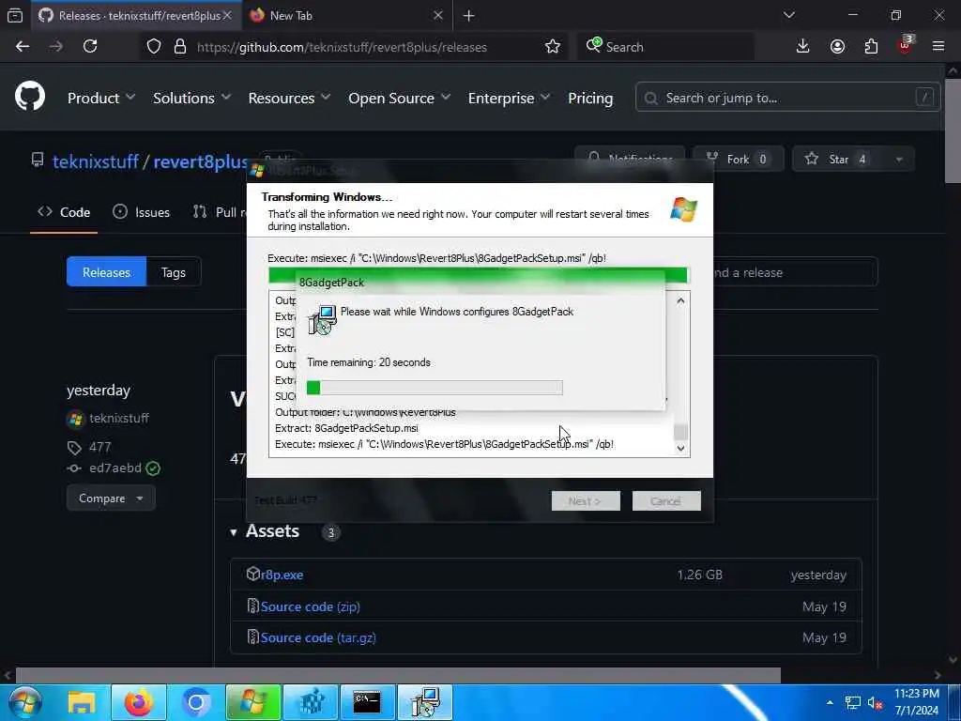Switch to the Code tab

64,212
